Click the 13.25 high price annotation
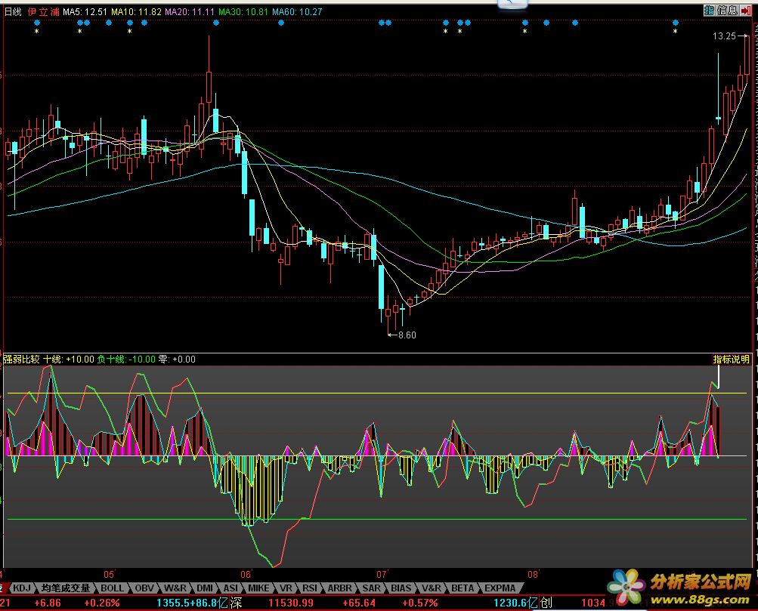The height and width of the screenshot is (611, 758). (724, 35)
